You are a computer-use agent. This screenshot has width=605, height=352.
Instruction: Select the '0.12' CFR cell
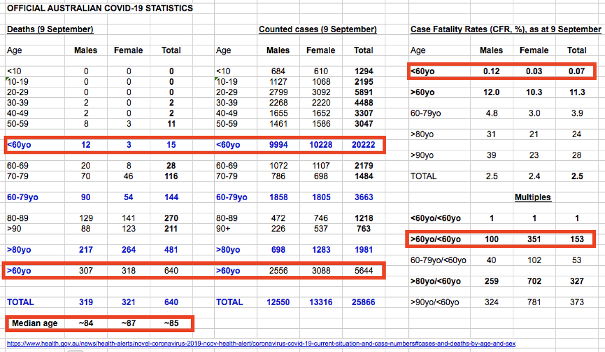(492, 71)
